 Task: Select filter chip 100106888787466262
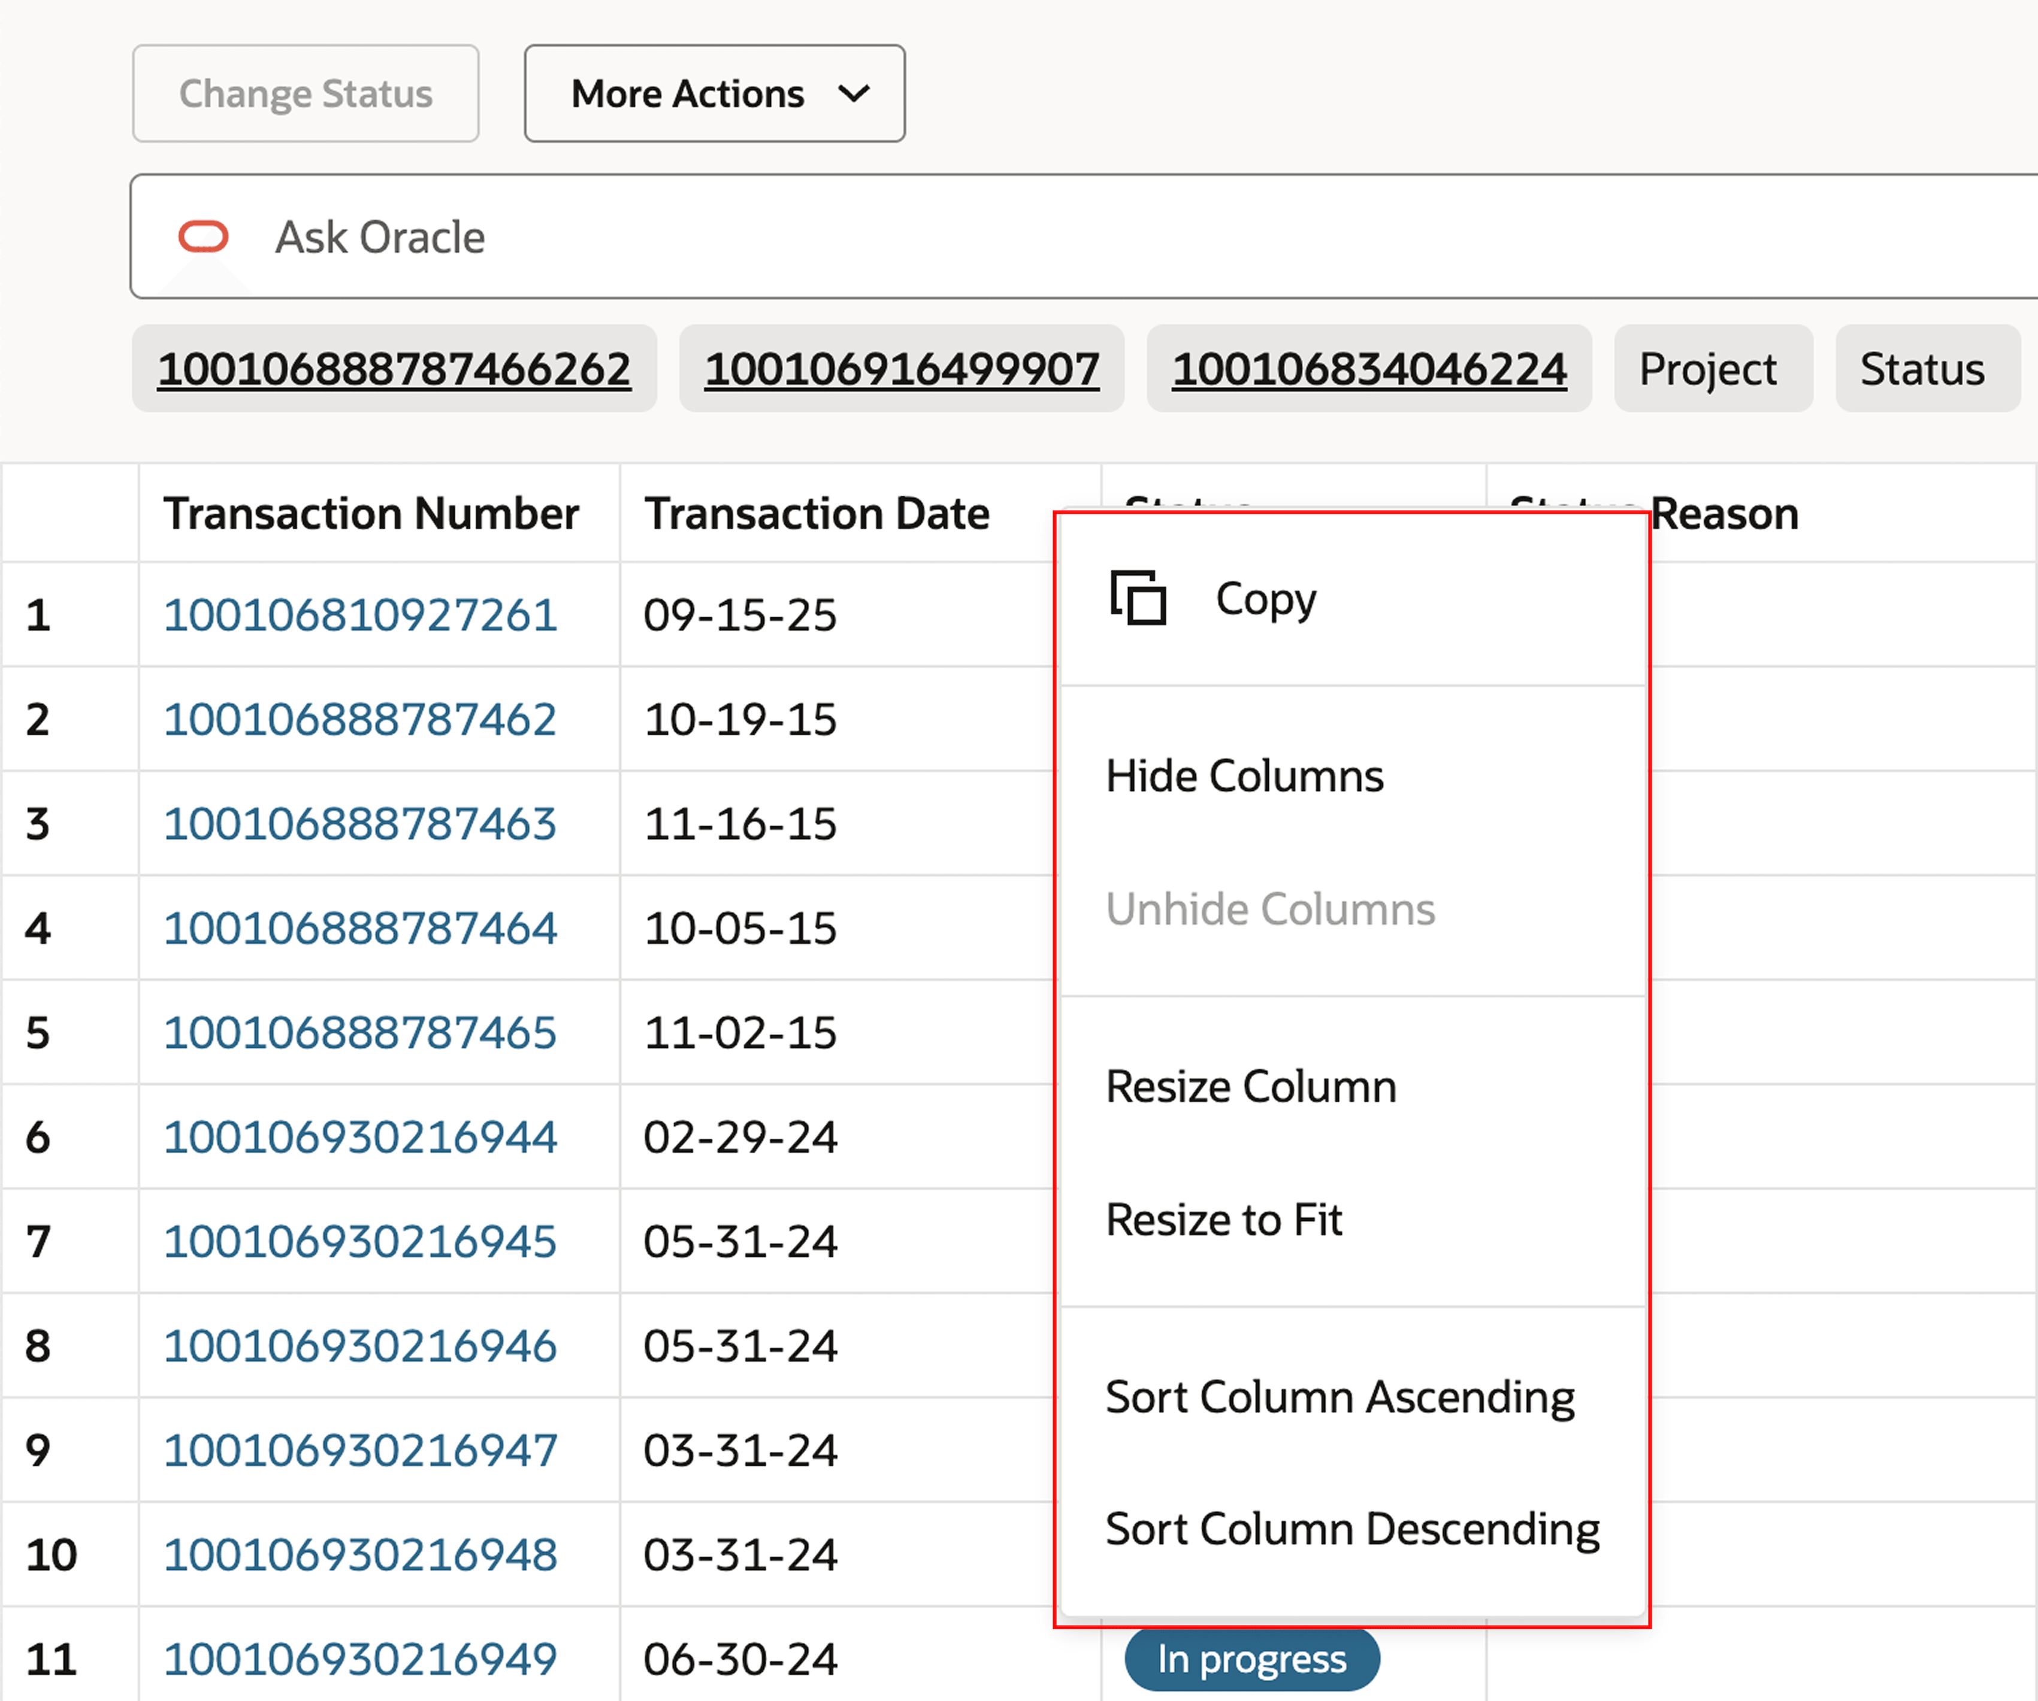[394, 368]
